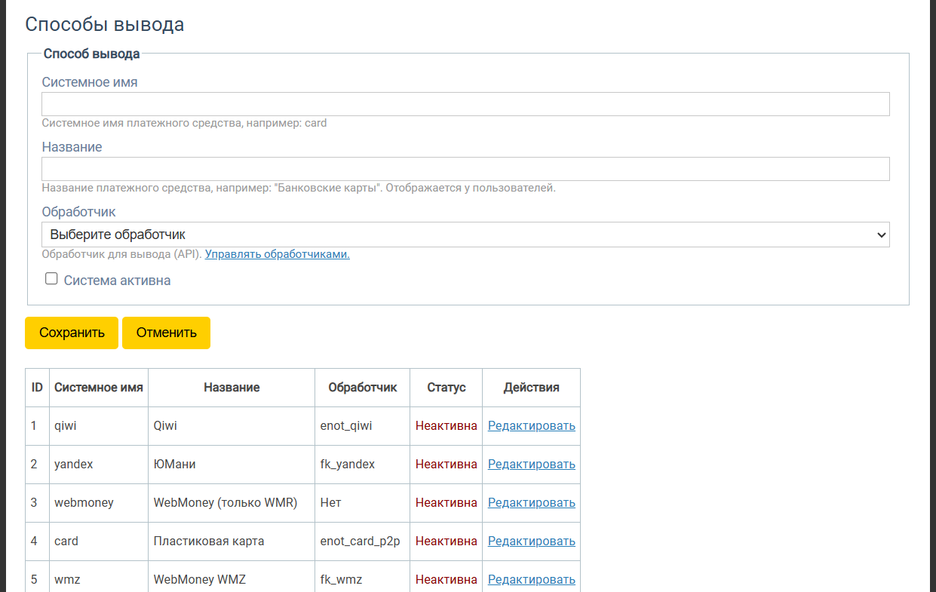Click the Название column header
This screenshot has height=592, width=936.
point(232,388)
